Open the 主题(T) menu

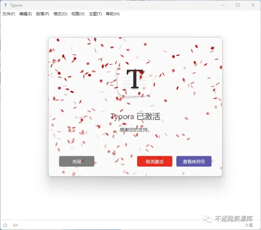click(x=95, y=14)
